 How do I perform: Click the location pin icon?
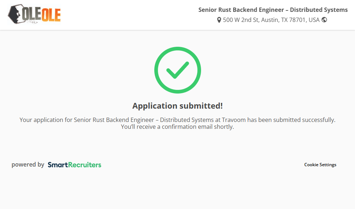coord(219,20)
